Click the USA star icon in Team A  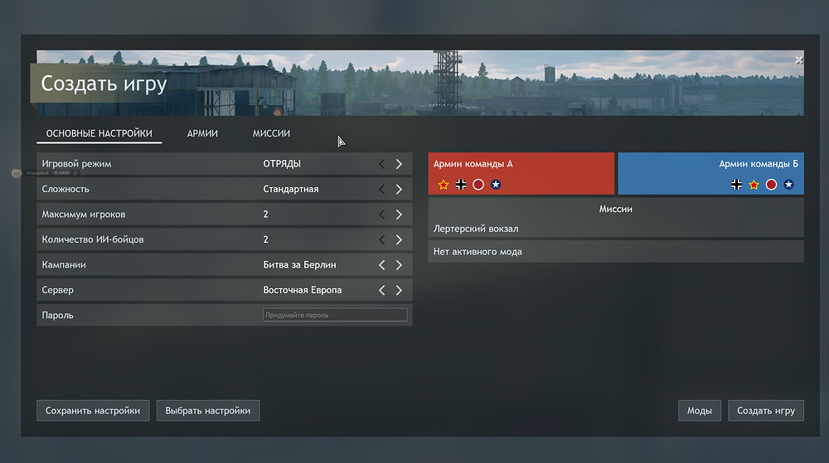(496, 185)
